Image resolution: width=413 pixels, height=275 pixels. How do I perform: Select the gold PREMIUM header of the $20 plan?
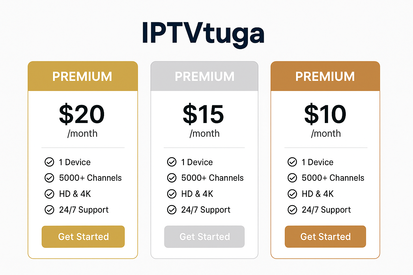(x=83, y=76)
